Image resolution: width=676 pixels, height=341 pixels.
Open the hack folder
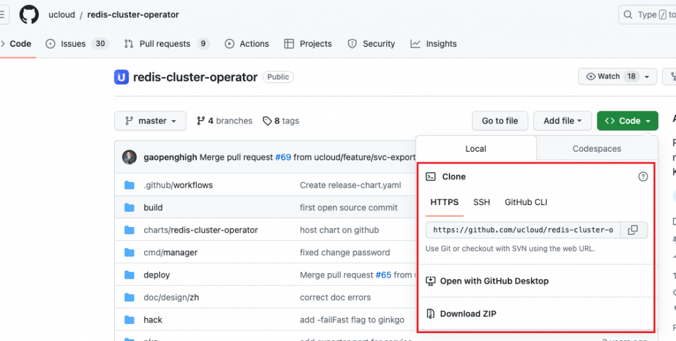153,320
